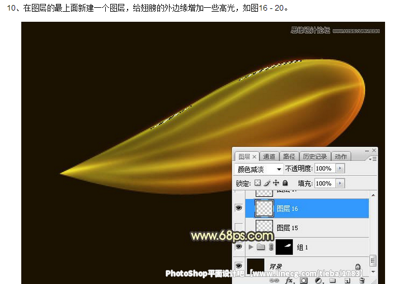Select the 组 1 group row

pos(307,247)
